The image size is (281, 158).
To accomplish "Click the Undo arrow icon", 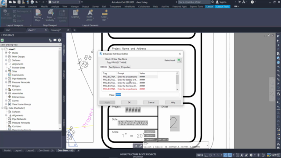I will 37,2.
